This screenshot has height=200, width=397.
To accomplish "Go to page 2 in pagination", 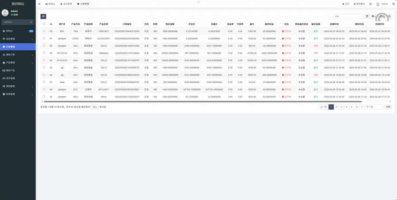I will 336,107.
